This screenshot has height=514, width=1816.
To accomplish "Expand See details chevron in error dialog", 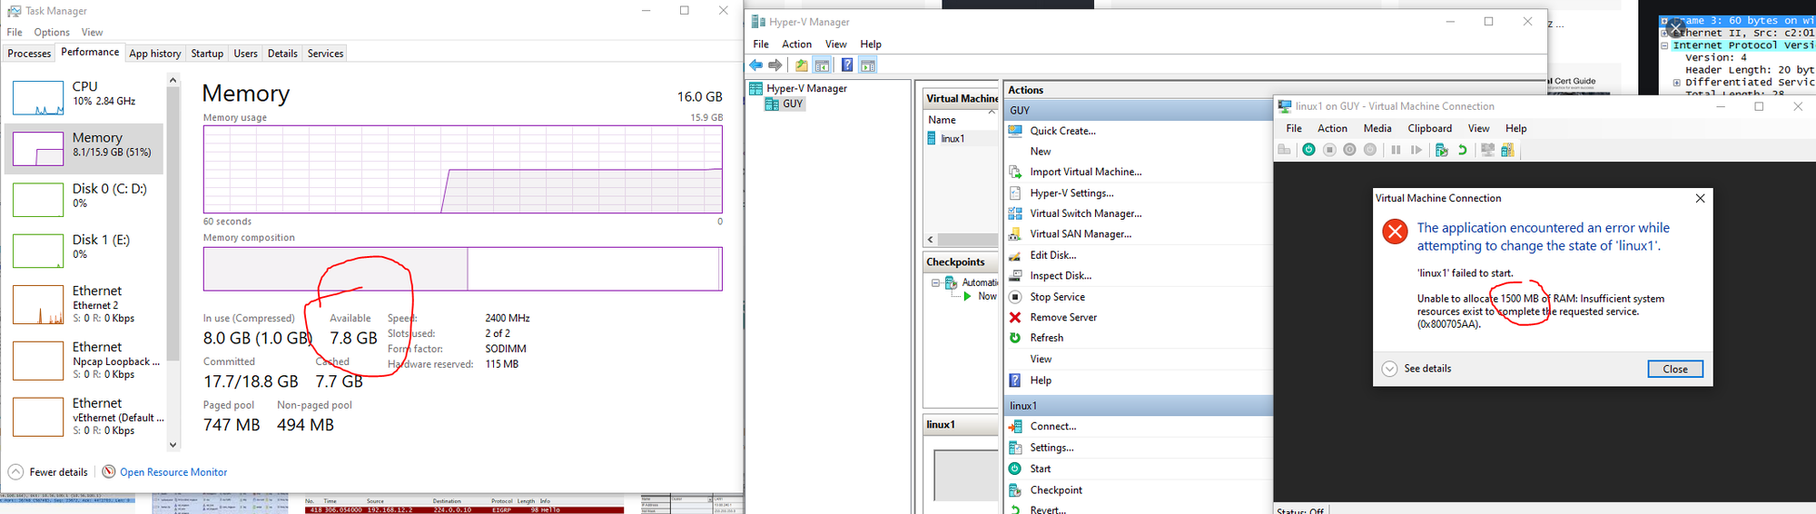I will click(1389, 369).
